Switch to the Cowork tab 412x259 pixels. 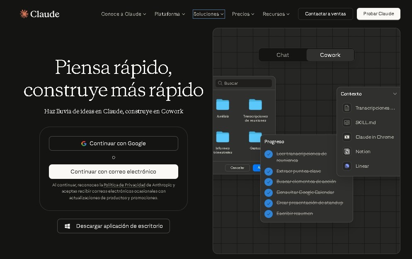pos(330,54)
